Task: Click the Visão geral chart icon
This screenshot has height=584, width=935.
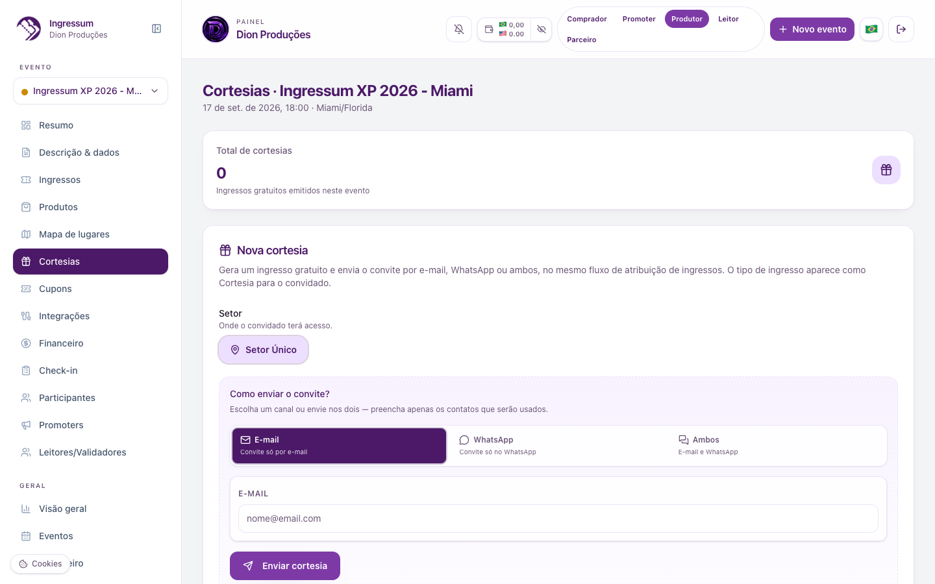Action: tap(26, 509)
